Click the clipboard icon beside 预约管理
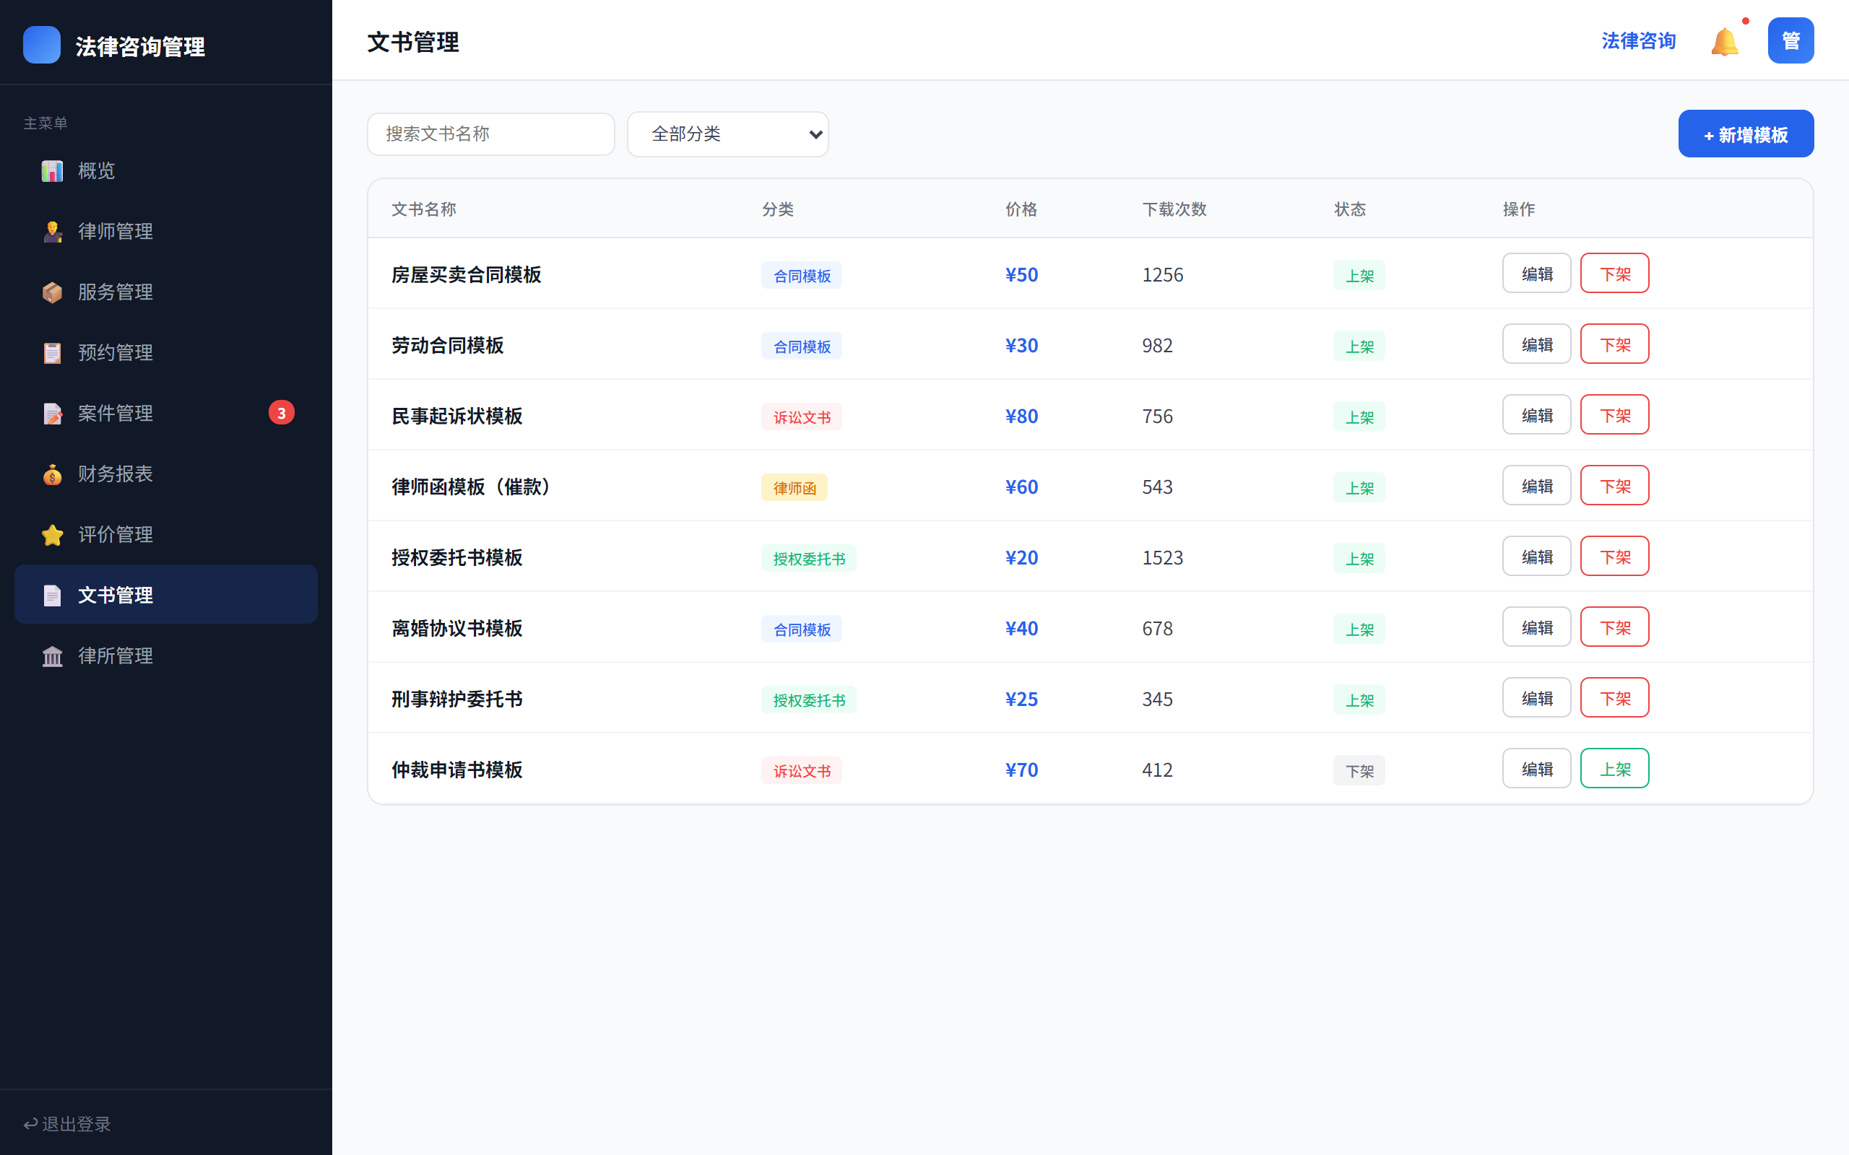This screenshot has width=1849, height=1155. coord(52,352)
